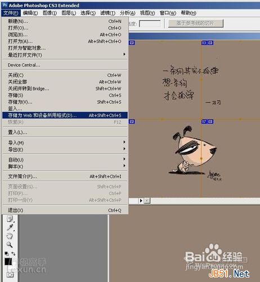Choose 浏览(B)... menu entry
The width and height of the screenshot is (260, 282).
(x=65, y=35)
